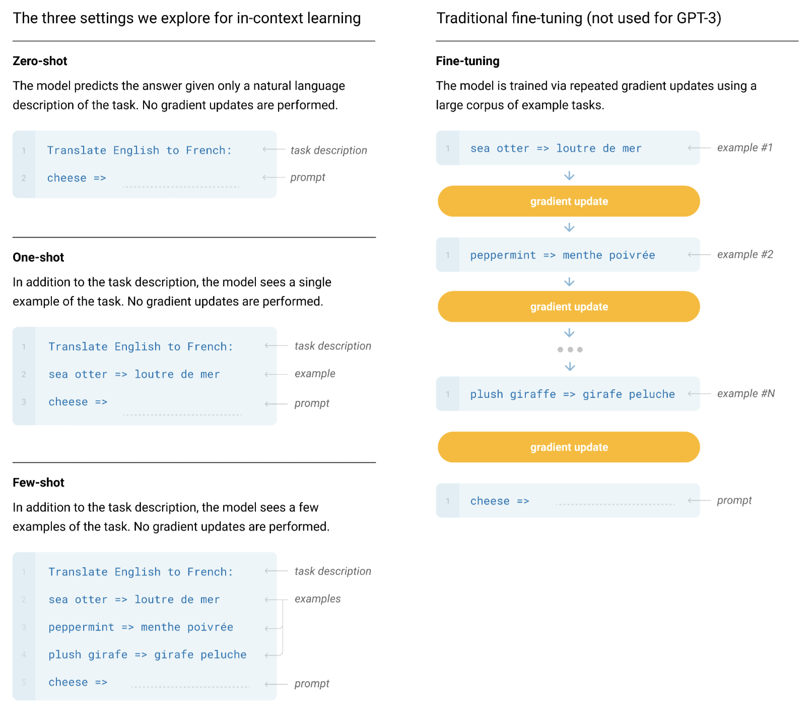Viewport: 809px width, 724px height.
Task: Select the One-shot section heading
Action: pyautogui.click(x=38, y=258)
